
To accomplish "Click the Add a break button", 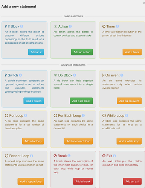I will click(83, 182).
